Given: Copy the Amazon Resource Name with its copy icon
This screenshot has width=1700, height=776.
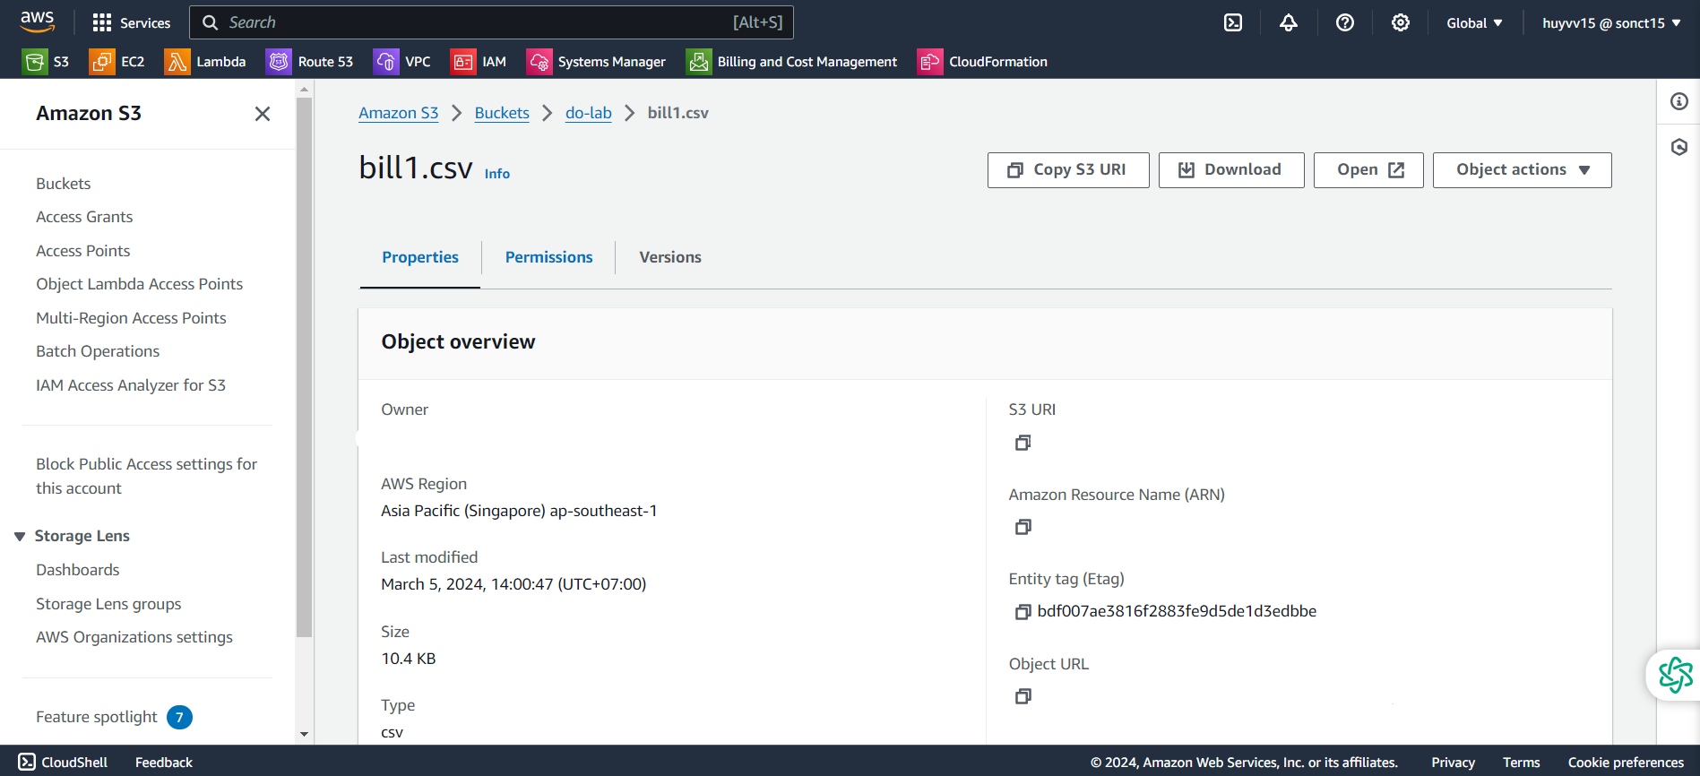Looking at the screenshot, I should tap(1023, 527).
